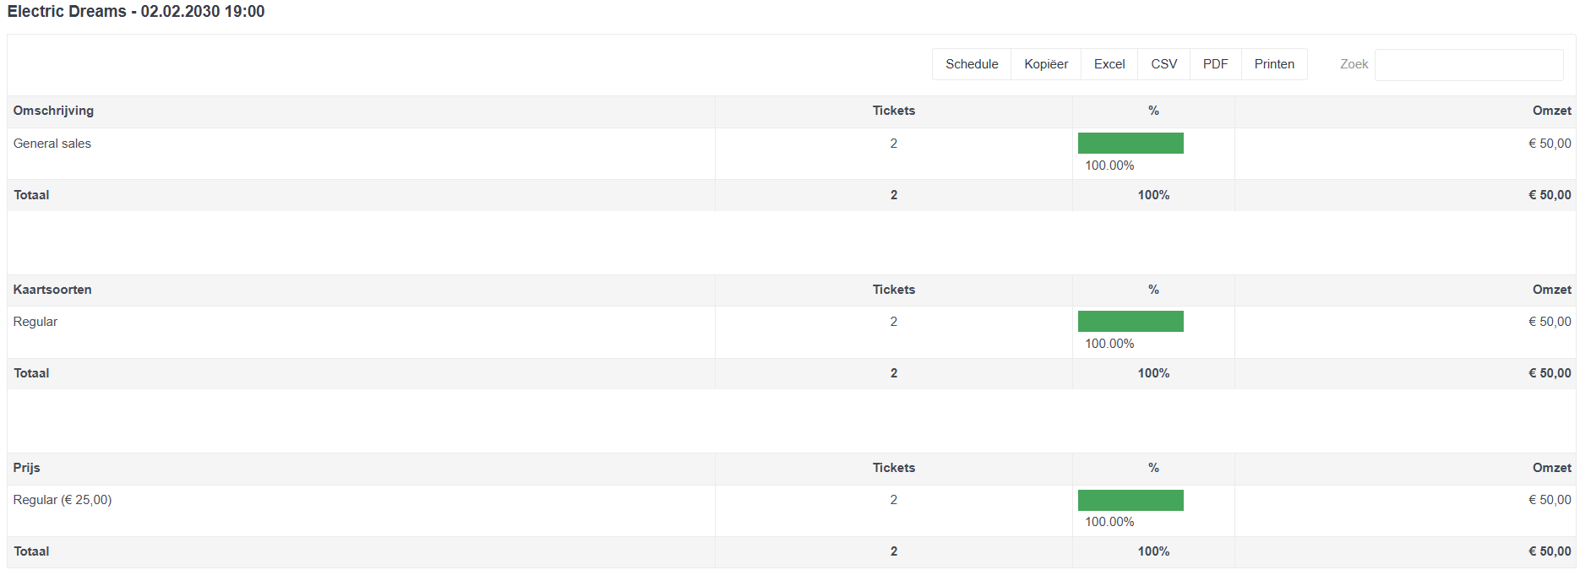
Task: Click Omzet header in Kaartsoorten table
Action: click(1551, 290)
